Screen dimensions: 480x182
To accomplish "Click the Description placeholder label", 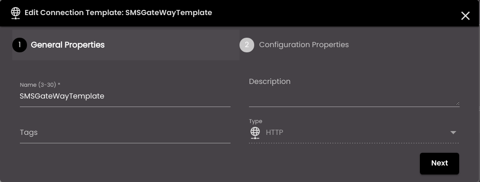I will click(270, 82).
